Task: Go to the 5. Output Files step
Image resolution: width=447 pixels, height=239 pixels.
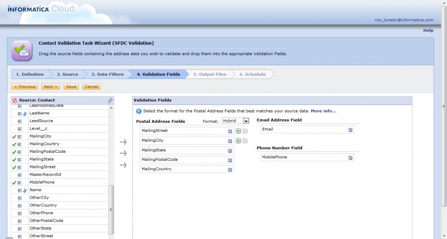Action: (x=210, y=74)
